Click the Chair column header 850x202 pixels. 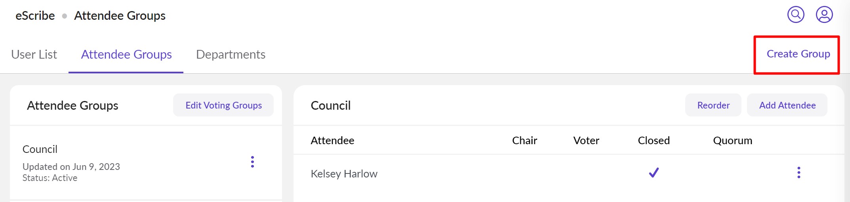(524, 141)
